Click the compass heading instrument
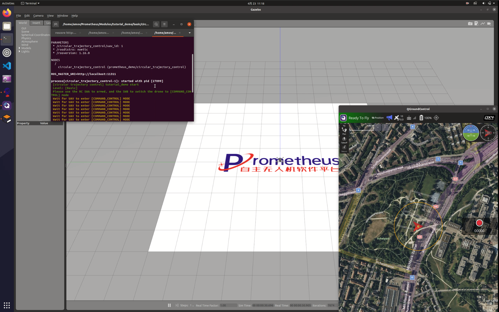The image size is (499, 312). click(x=488, y=133)
